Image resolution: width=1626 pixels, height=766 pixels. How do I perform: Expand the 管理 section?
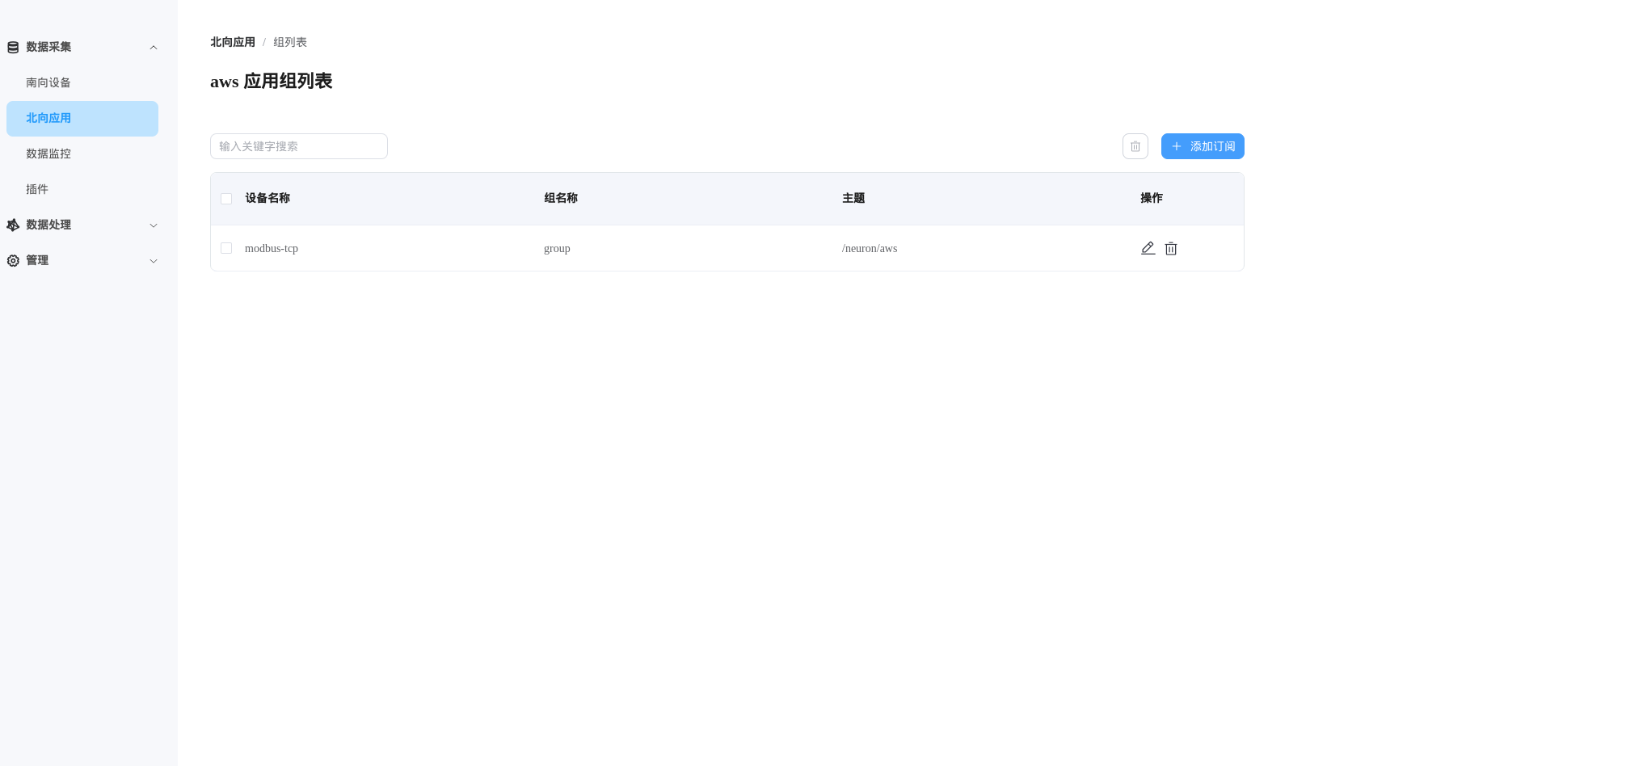click(154, 260)
